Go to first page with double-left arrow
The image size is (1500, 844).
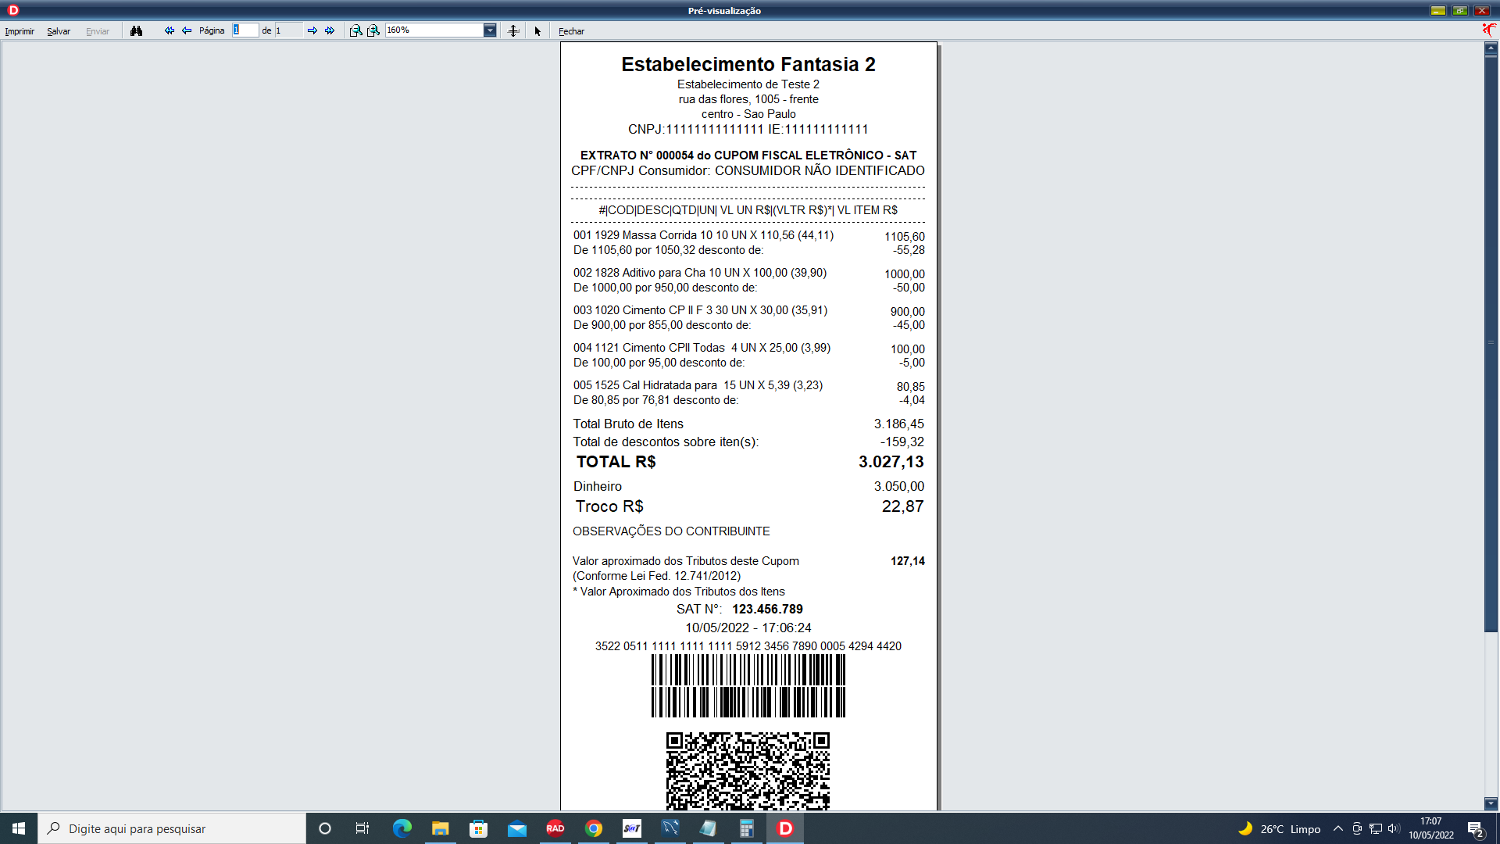point(169,30)
